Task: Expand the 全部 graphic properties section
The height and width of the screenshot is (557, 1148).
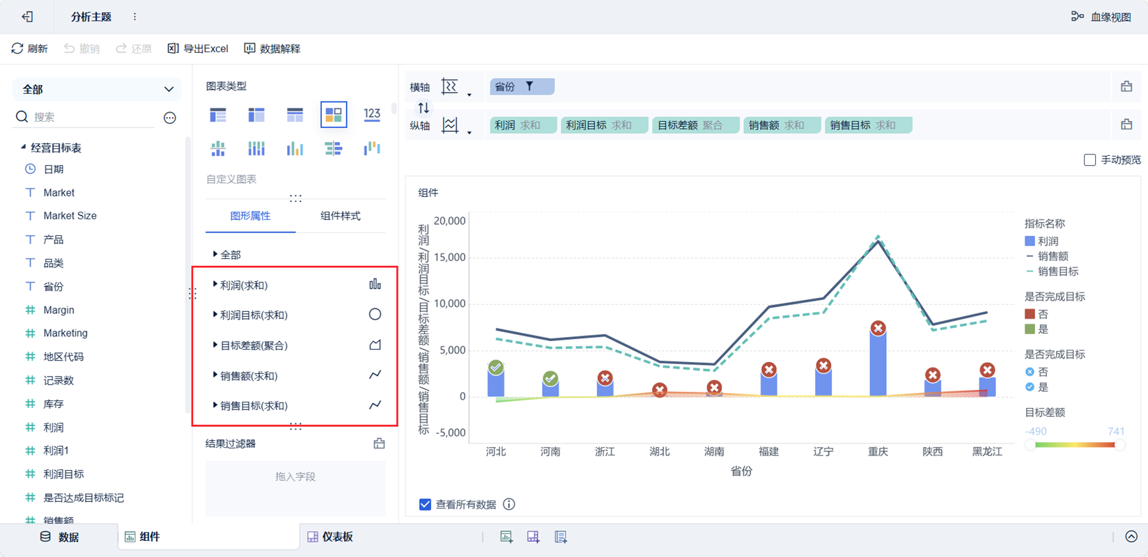Action: click(215, 255)
